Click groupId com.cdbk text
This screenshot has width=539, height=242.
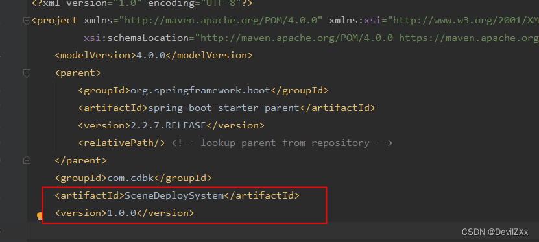133,178
